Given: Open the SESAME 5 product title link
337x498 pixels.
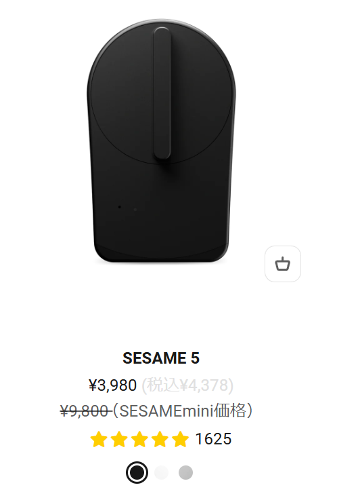Looking at the screenshot, I should coord(161,358).
